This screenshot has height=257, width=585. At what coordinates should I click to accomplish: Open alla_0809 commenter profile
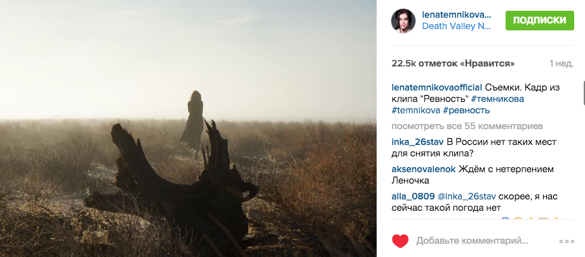pos(413,196)
